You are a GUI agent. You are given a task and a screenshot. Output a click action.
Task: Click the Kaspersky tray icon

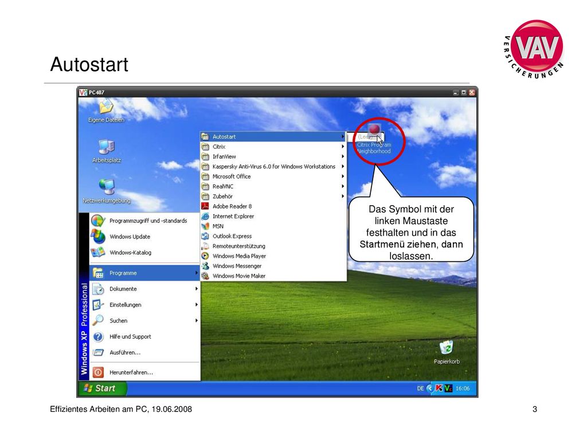[439, 388]
